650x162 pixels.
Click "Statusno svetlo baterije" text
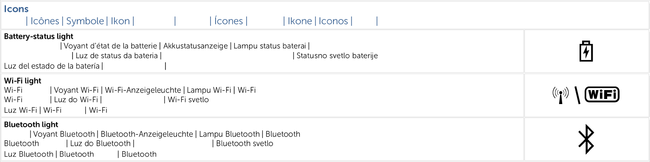point(337,56)
